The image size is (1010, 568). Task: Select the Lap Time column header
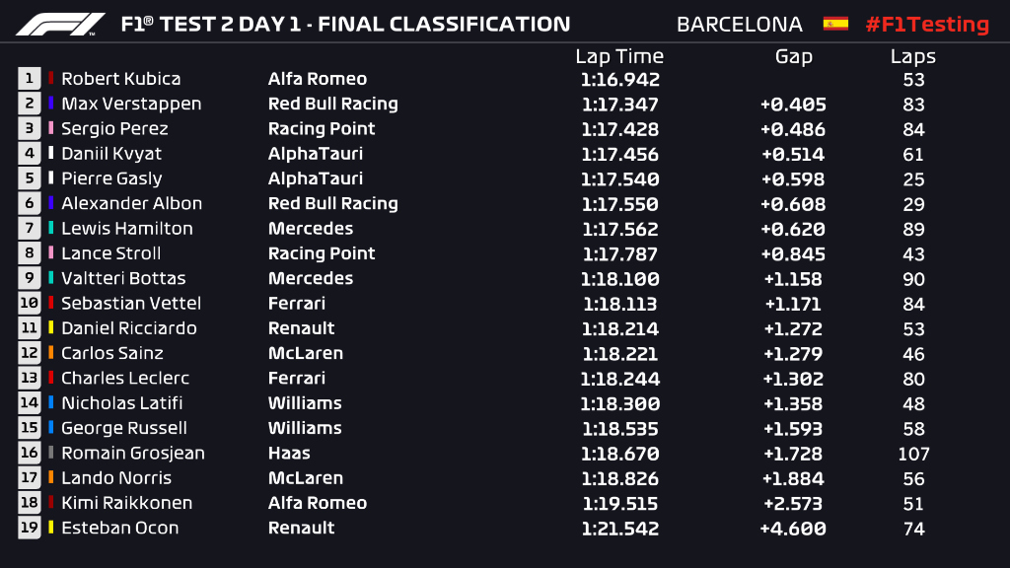point(619,56)
